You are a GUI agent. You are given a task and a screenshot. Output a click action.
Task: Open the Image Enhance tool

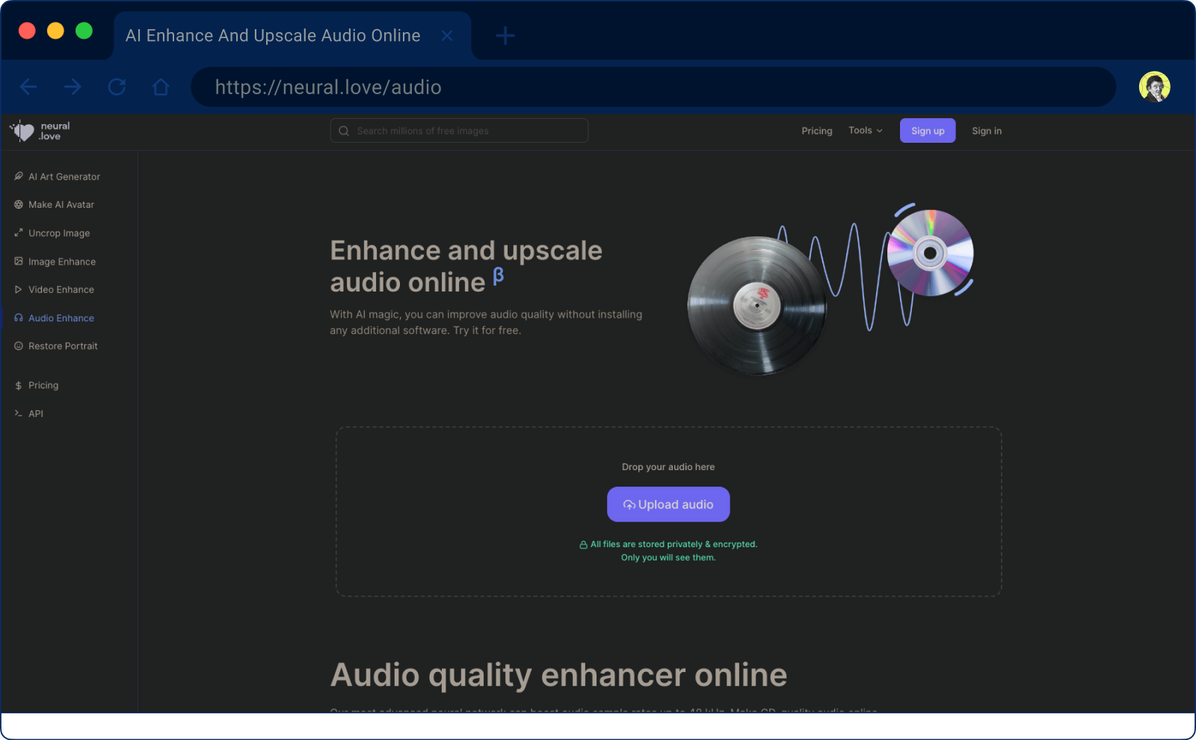61,262
